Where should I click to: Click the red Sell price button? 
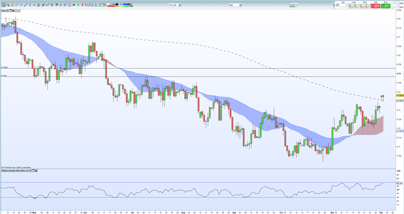(x=375, y=6)
